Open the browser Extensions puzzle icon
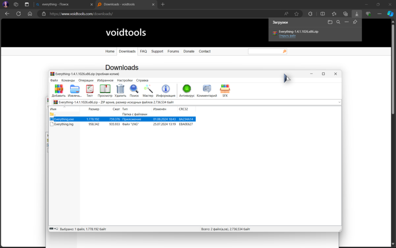The image size is (396, 248). pyautogui.click(x=310, y=13)
